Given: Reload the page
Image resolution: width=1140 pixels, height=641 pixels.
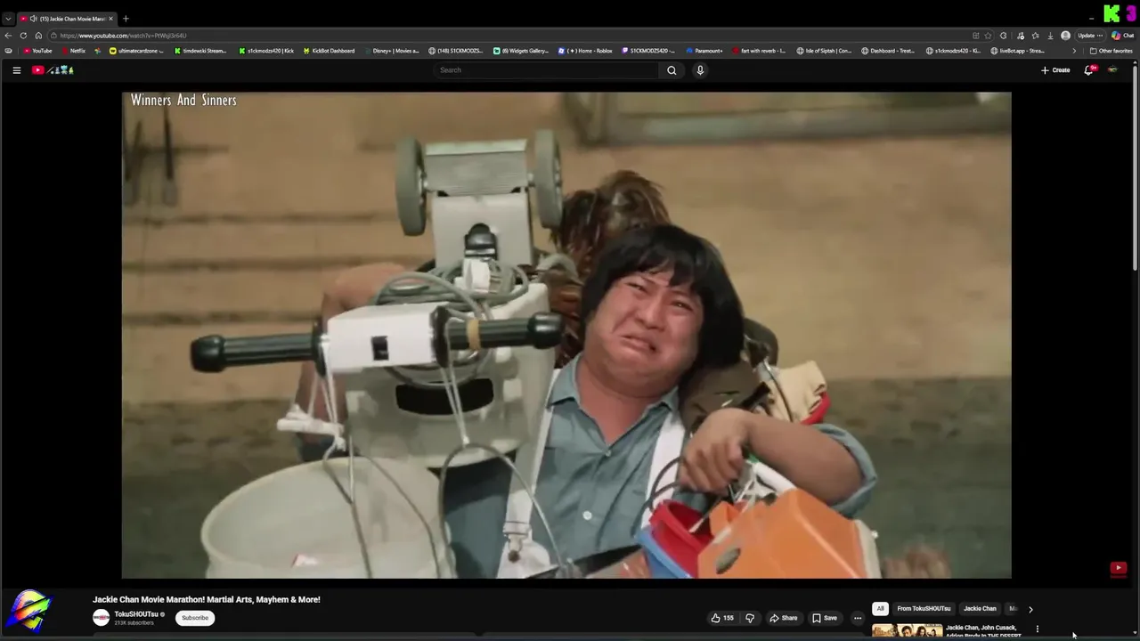Looking at the screenshot, I should point(23,36).
